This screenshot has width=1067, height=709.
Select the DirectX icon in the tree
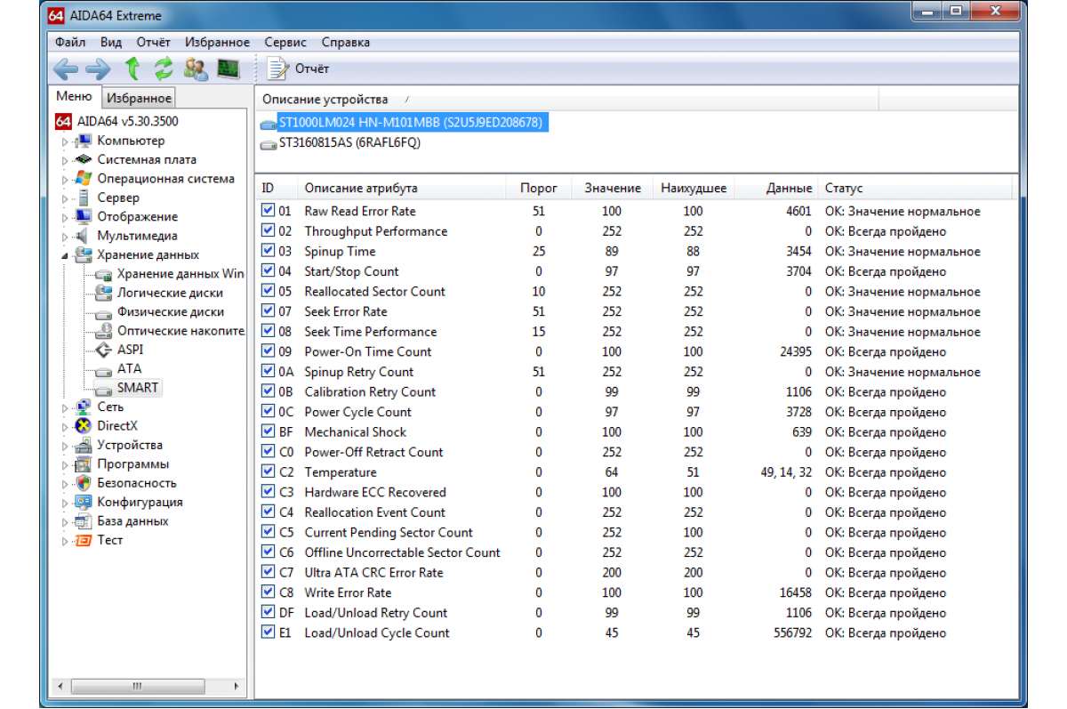pos(84,425)
